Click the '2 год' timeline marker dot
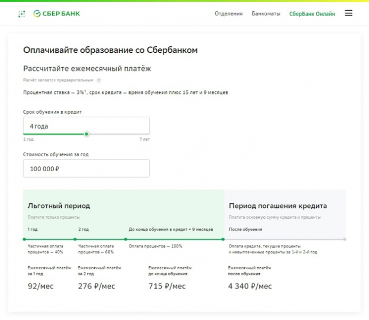 coord(75,239)
